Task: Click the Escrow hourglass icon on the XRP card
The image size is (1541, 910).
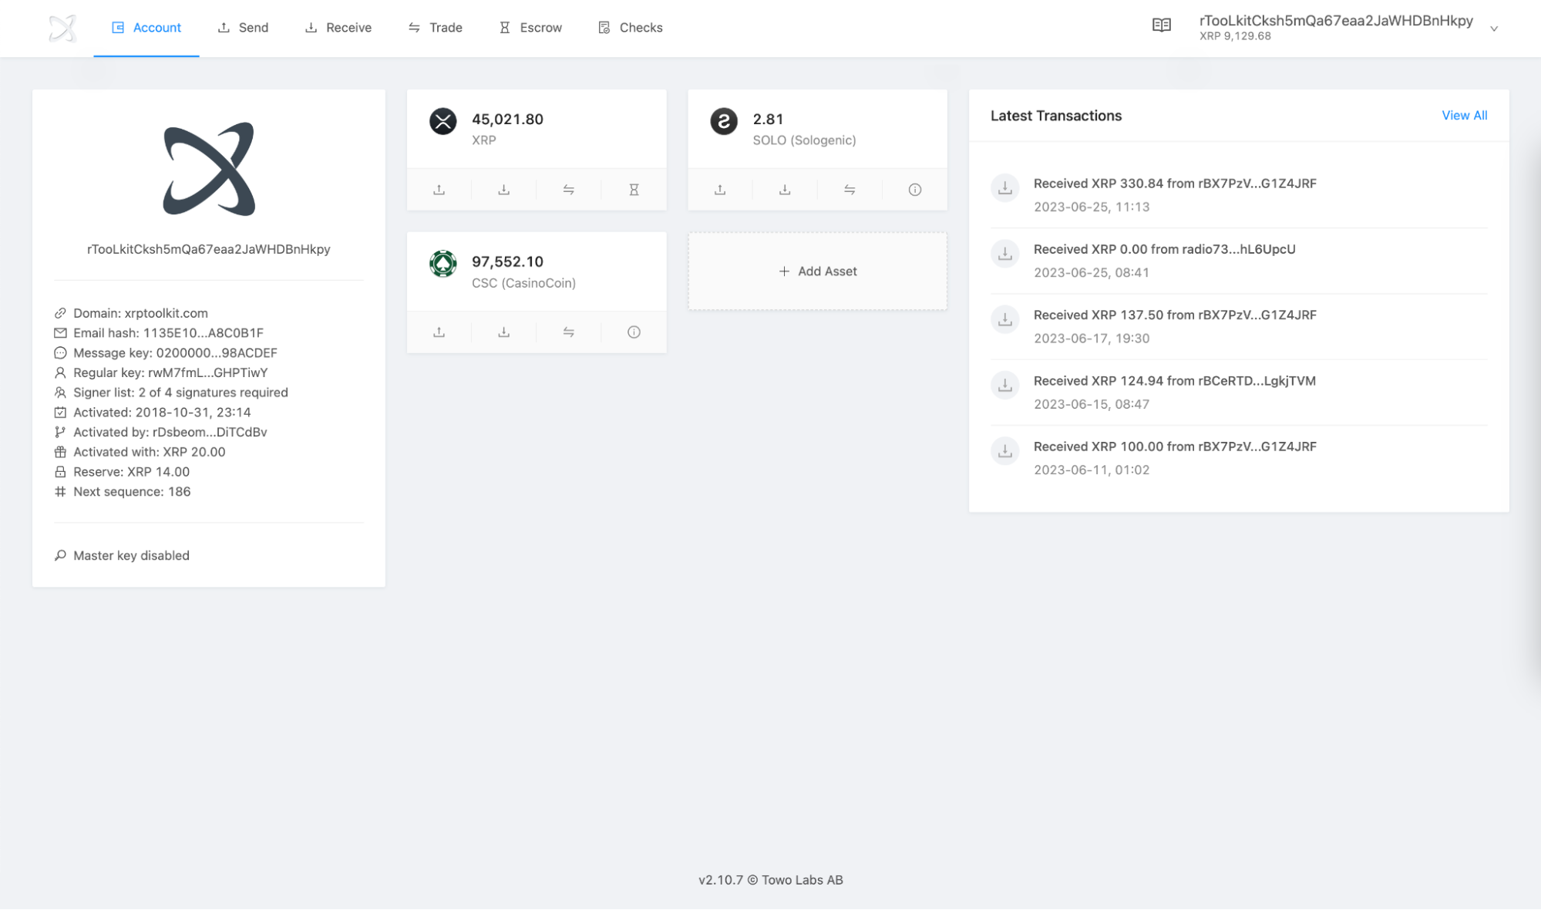Action: click(633, 189)
